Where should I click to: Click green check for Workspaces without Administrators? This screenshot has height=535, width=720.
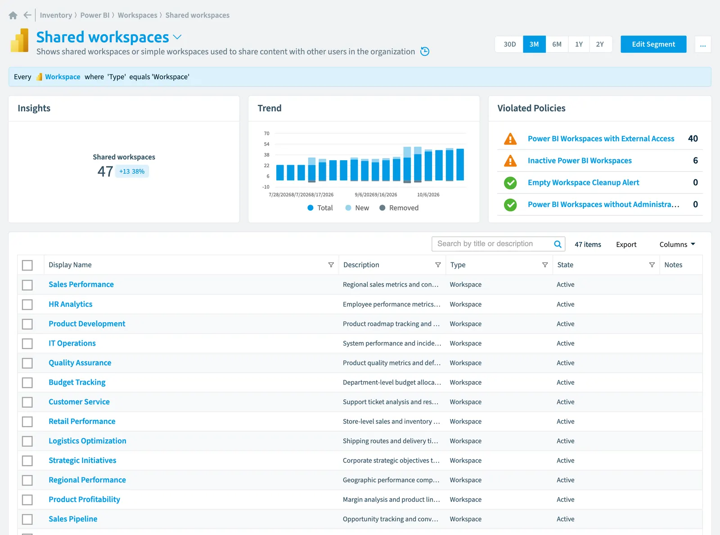(x=510, y=205)
